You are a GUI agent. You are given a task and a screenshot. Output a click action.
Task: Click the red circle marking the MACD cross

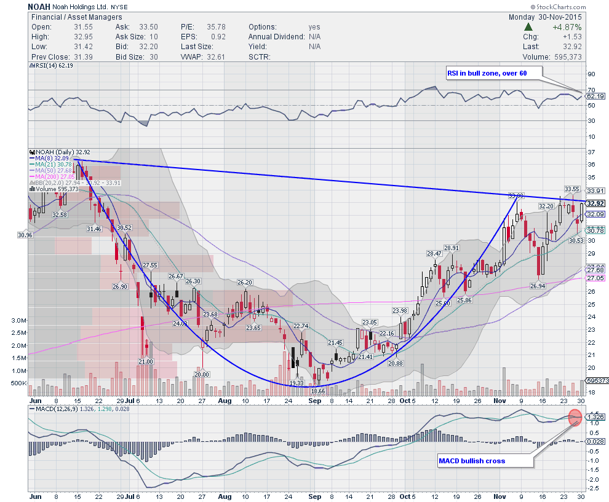coord(575,417)
